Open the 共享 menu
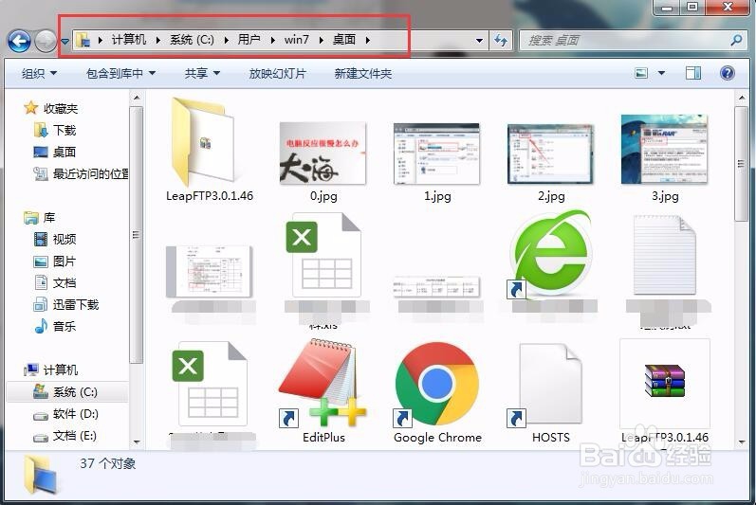The image size is (756, 505). 202,73
